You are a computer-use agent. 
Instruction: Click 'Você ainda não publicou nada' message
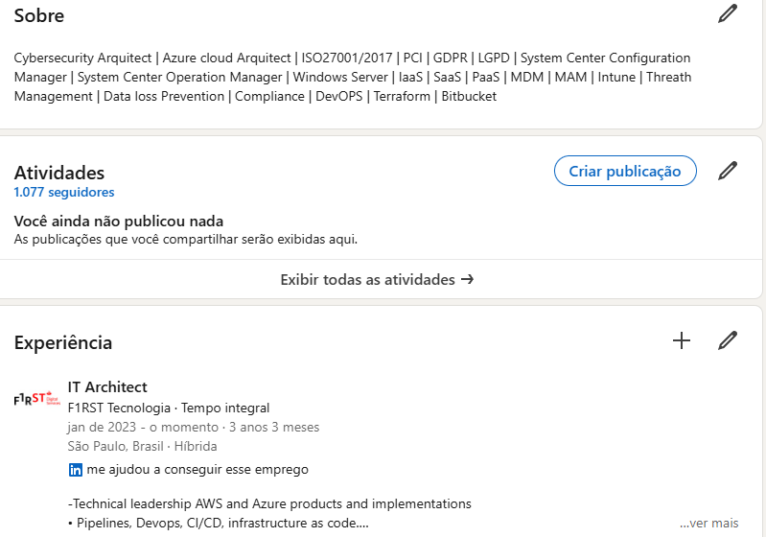click(119, 222)
